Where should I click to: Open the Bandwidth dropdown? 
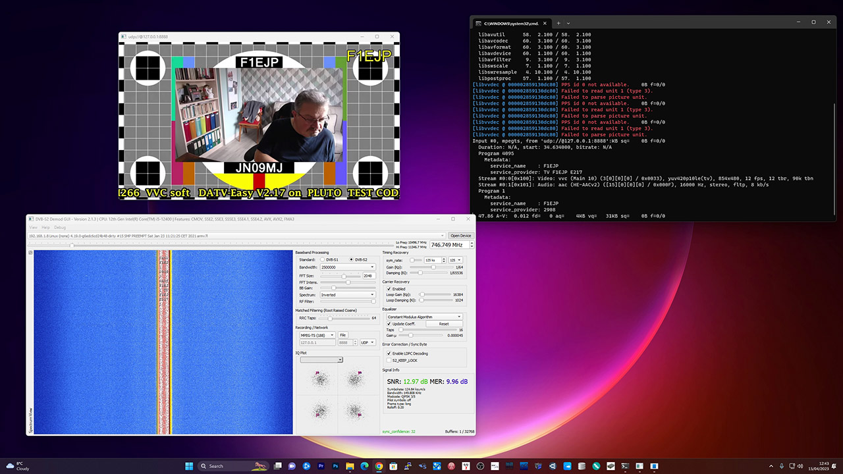click(347, 267)
